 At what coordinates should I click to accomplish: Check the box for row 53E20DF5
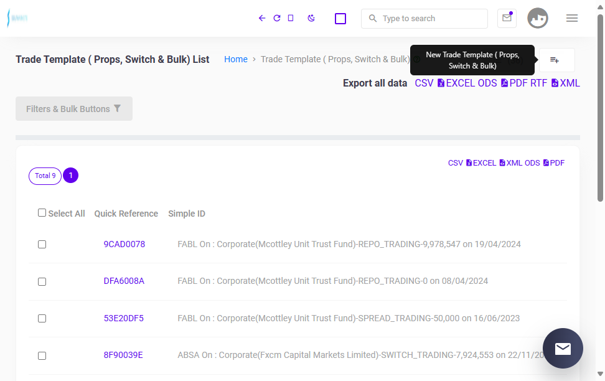pyautogui.click(x=42, y=319)
